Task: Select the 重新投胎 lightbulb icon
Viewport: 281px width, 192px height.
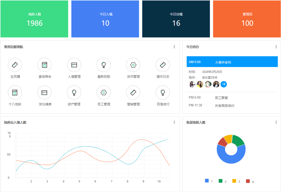Action: click(x=104, y=65)
